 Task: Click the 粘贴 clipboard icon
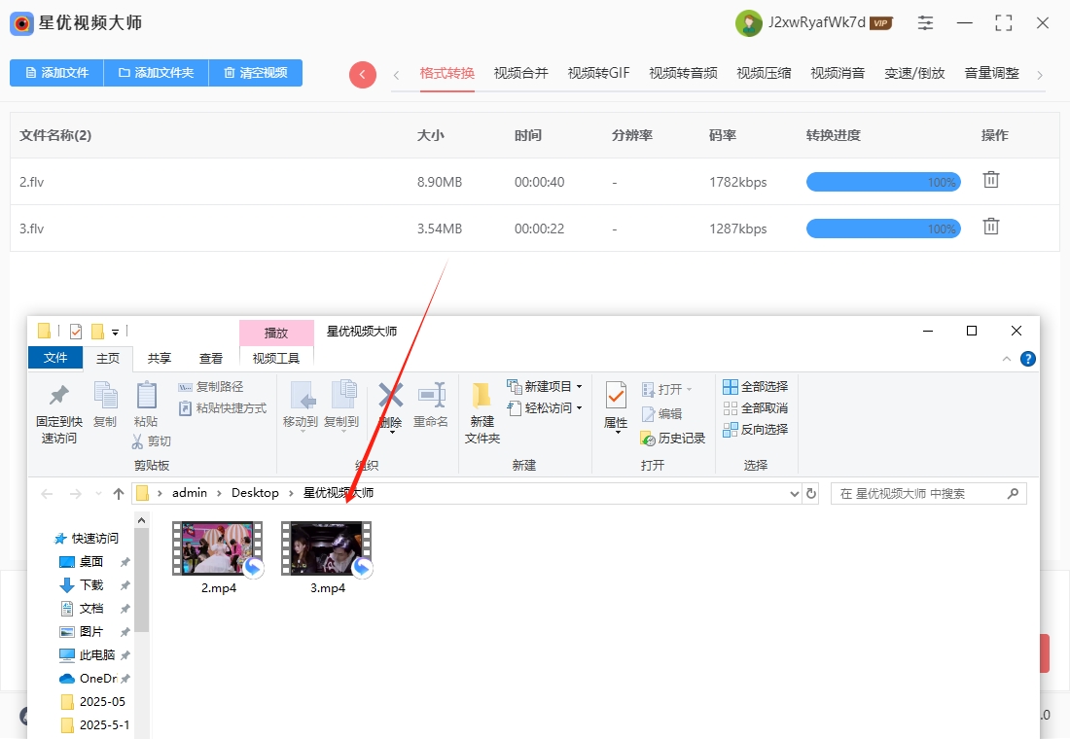(x=146, y=396)
